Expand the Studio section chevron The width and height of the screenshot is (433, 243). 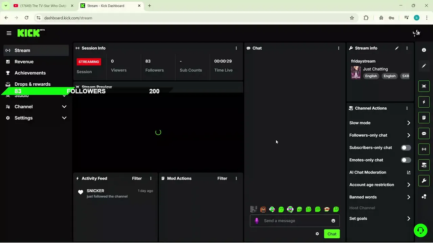coord(64,96)
